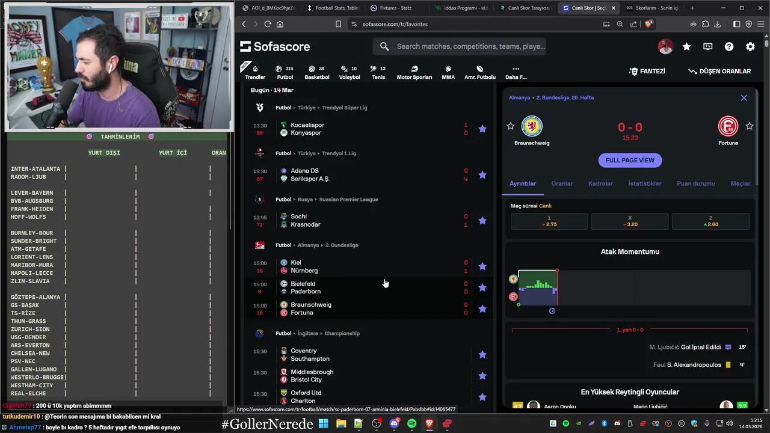
Task: Select the draw odds 3.20
Action: [630, 221]
